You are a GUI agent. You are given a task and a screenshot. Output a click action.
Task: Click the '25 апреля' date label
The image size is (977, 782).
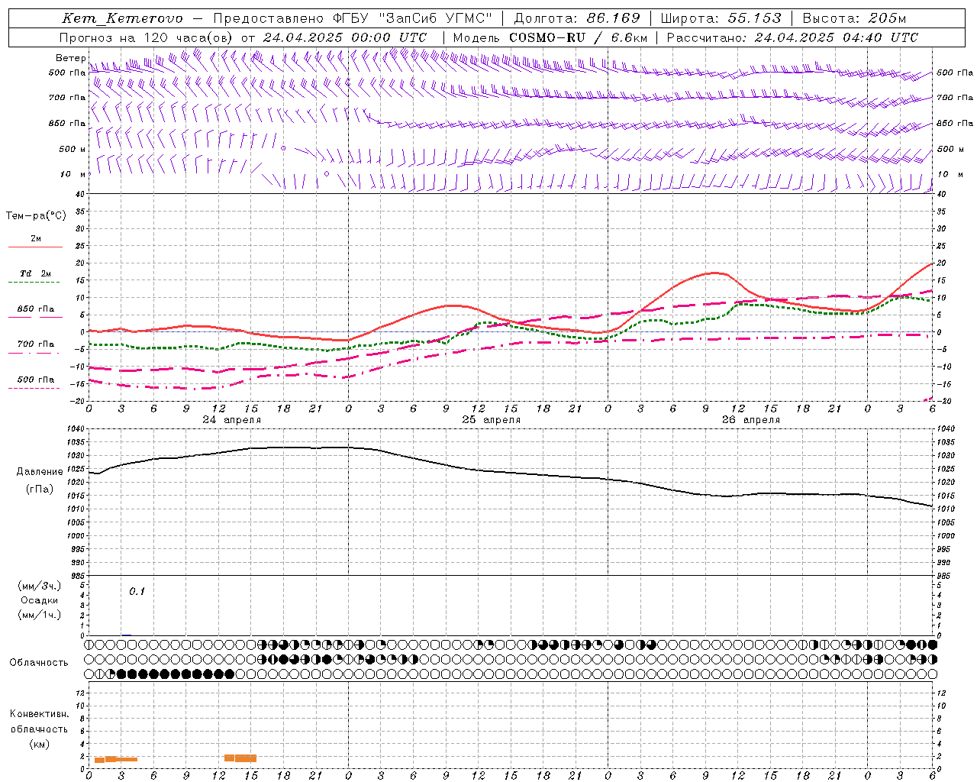coord(491,420)
